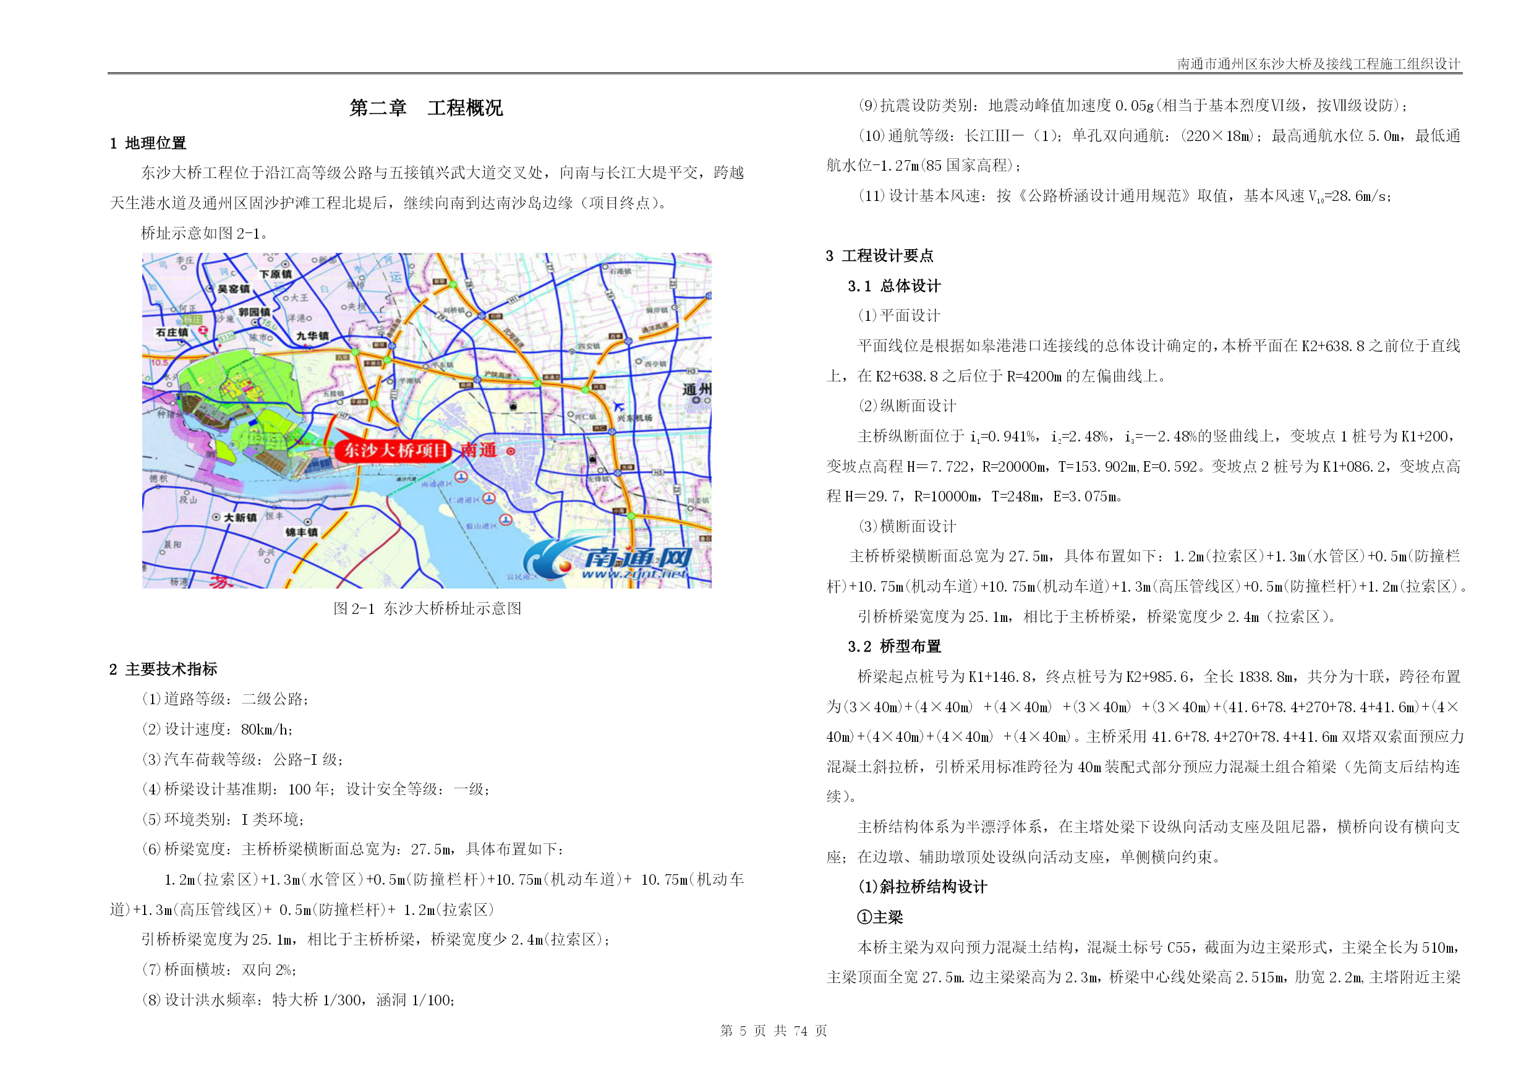Click the page footer '第 5 页 共 74 页'
1534x1085 pixels.
pos(773,1031)
